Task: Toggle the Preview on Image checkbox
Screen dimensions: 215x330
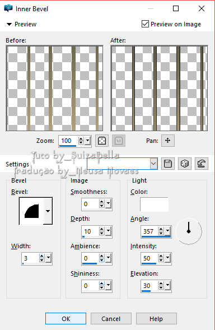Action: click(x=145, y=24)
